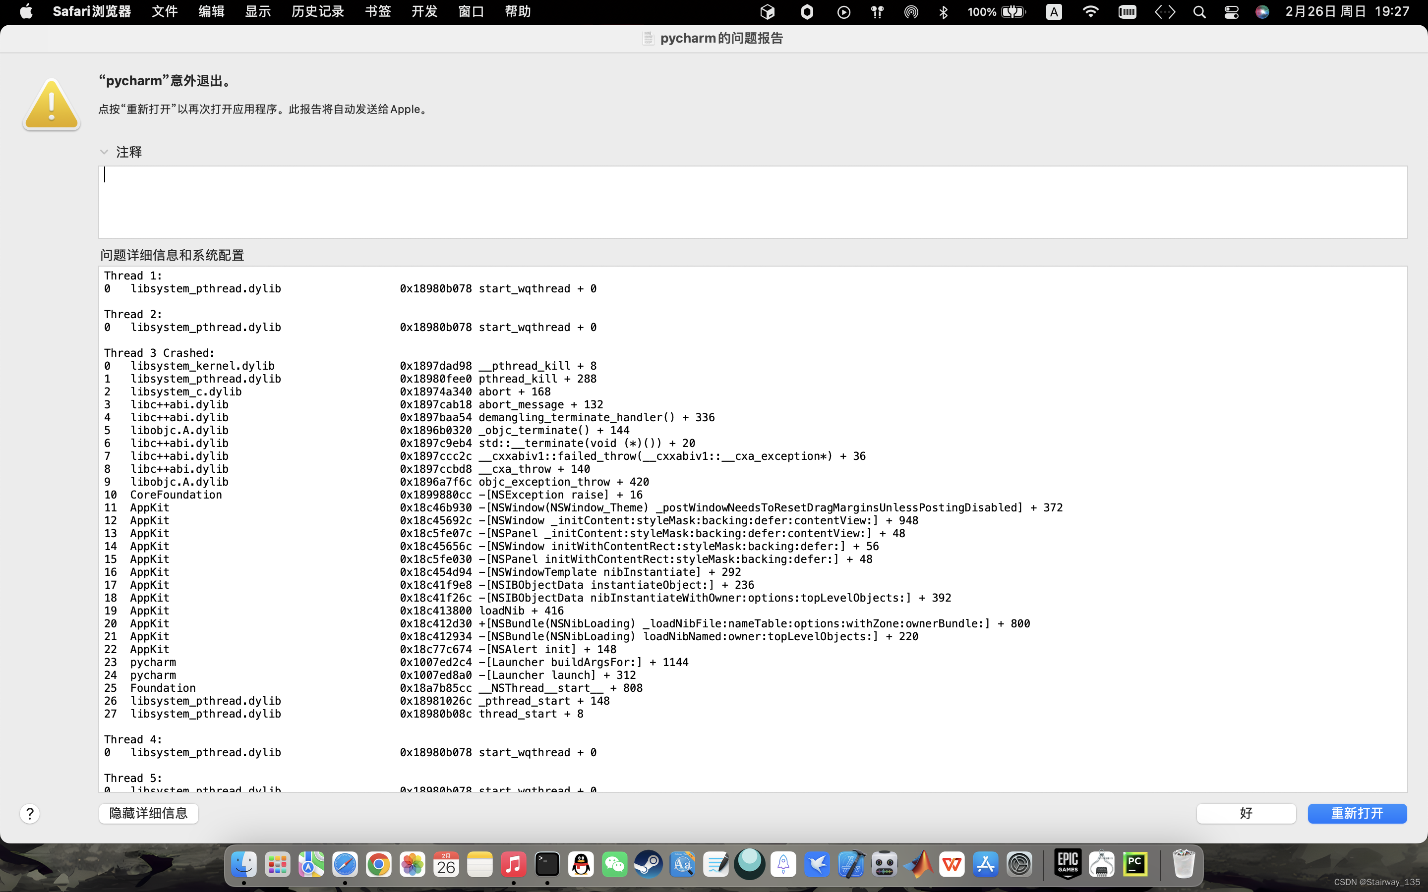This screenshot has width=1428, height=892.
Task: Click the yellow warning triangle icon
Action: [52, 105]
